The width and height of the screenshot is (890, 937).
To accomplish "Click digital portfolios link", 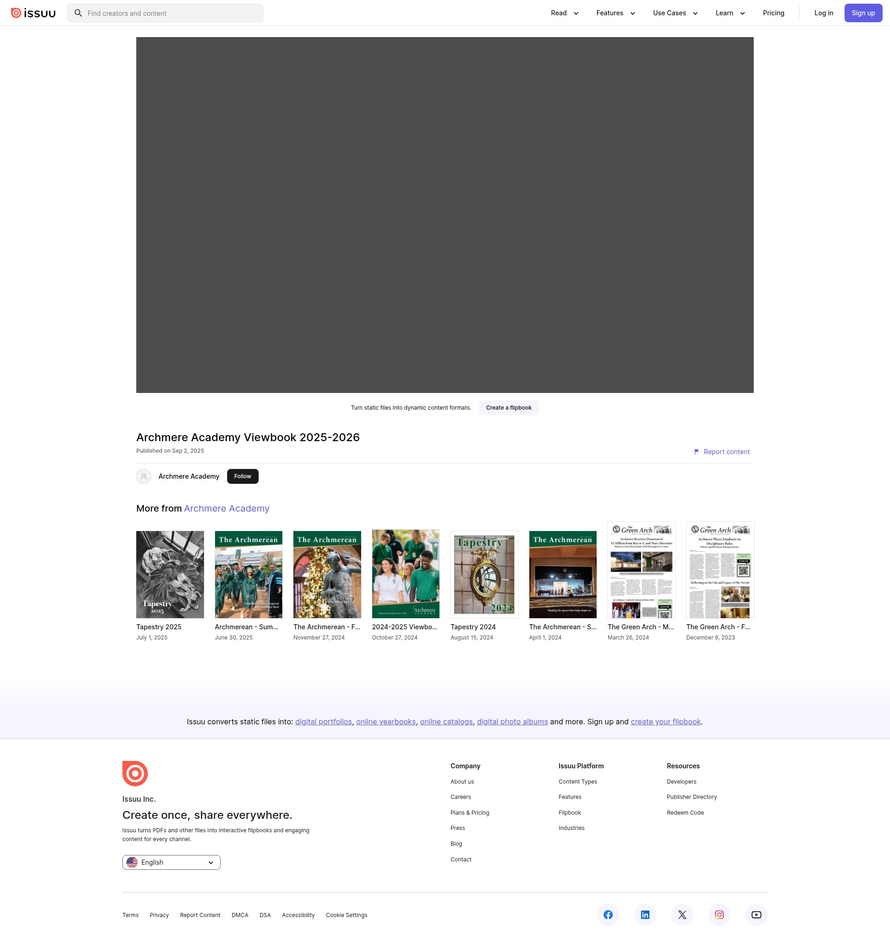I will pyautogui.click(x=324, y=722).
